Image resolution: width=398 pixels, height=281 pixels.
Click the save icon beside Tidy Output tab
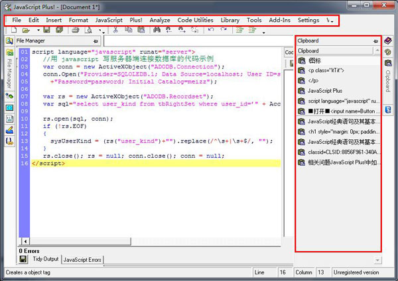pos(23,259)
